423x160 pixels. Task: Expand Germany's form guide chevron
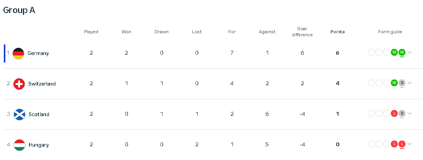pos(410,52)
